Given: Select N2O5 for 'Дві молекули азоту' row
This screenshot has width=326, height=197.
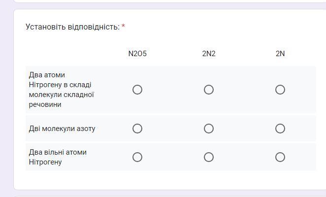Looking at the screenshot, I should point(137,129).
